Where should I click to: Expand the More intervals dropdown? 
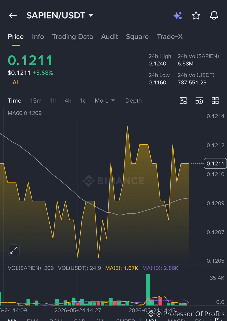tap(105, 101)
